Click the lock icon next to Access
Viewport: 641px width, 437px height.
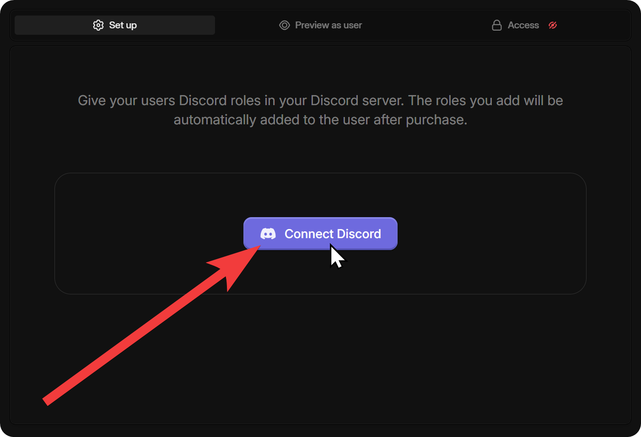click(x=497, y=25)
